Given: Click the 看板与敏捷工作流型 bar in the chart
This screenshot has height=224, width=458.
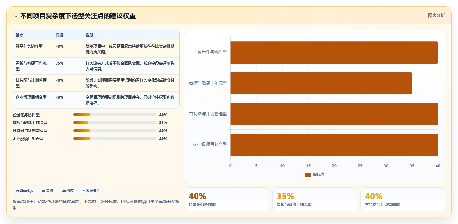Looking at the screenshot, I should coord(321,83).
